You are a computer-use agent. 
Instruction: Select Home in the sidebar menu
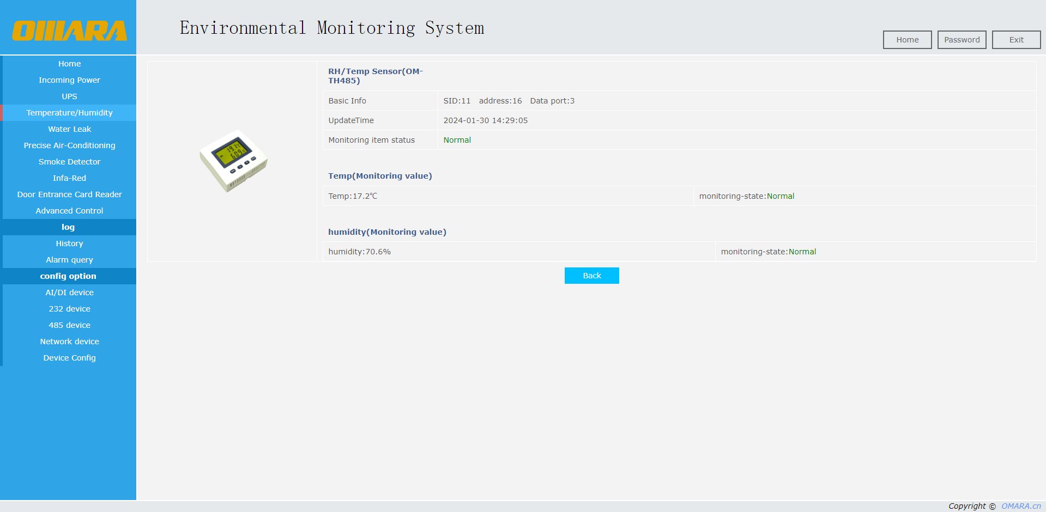(69, 64)
